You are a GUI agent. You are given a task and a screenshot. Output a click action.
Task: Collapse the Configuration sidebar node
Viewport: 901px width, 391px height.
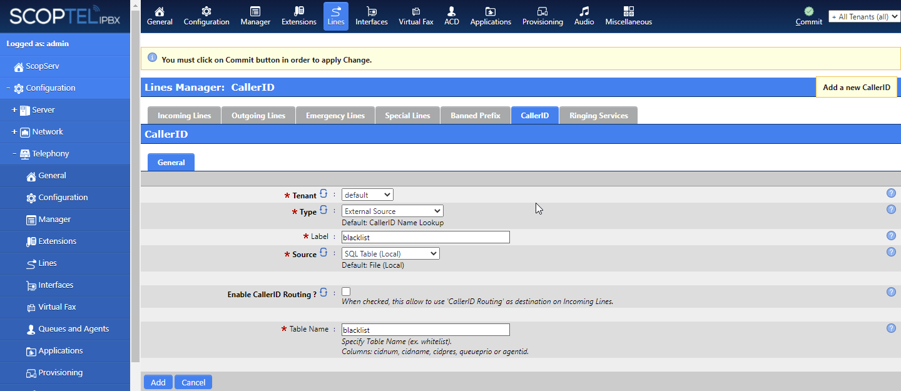(x=8, y=88)
